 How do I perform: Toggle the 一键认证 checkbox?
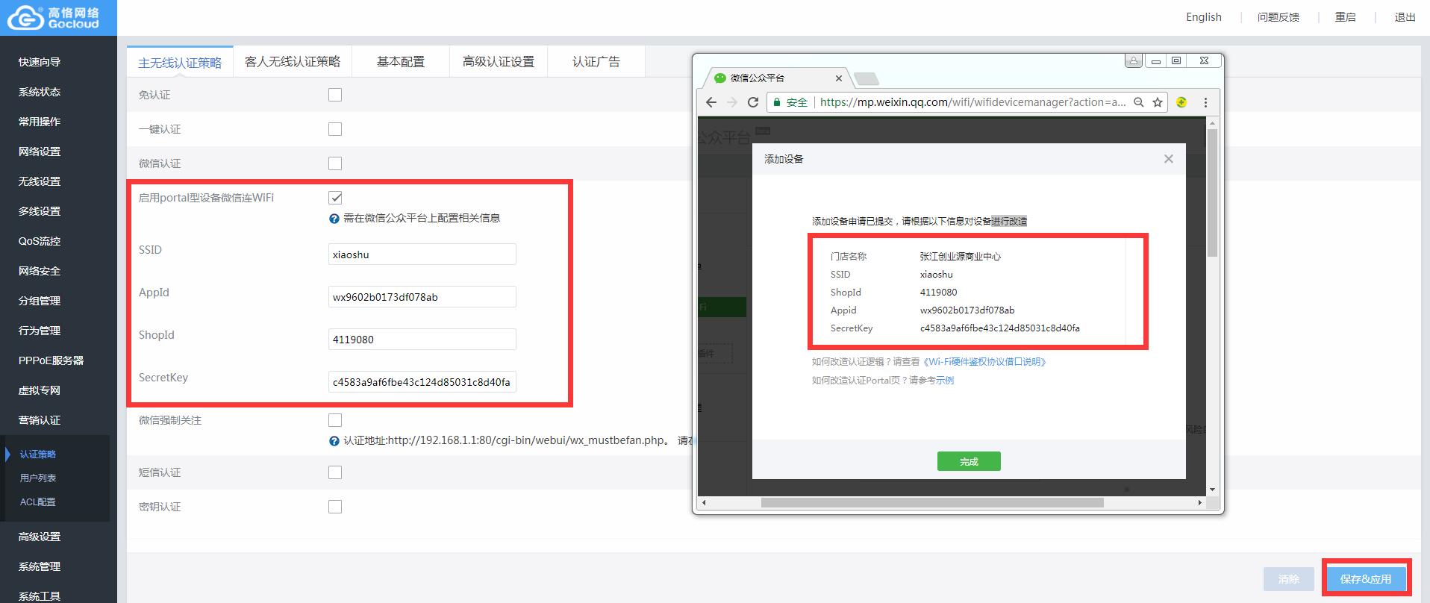[x=335, y=129]
